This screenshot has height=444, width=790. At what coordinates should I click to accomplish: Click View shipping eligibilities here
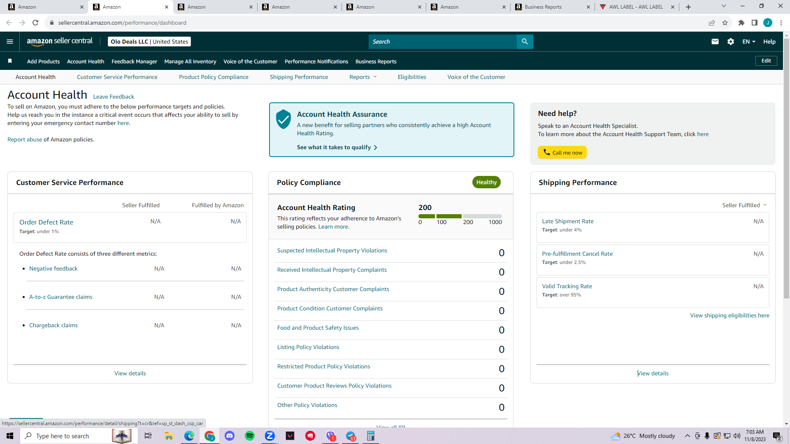(730, 315)
